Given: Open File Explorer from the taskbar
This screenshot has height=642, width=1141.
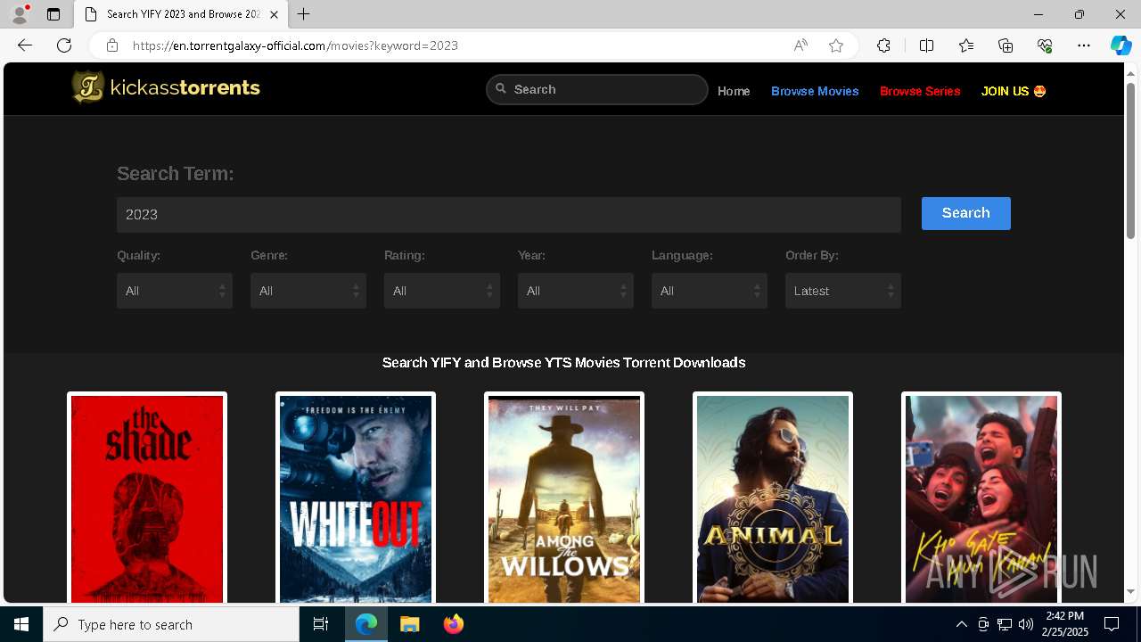Looking at the screenshot, I should click(x=409, y=624).
